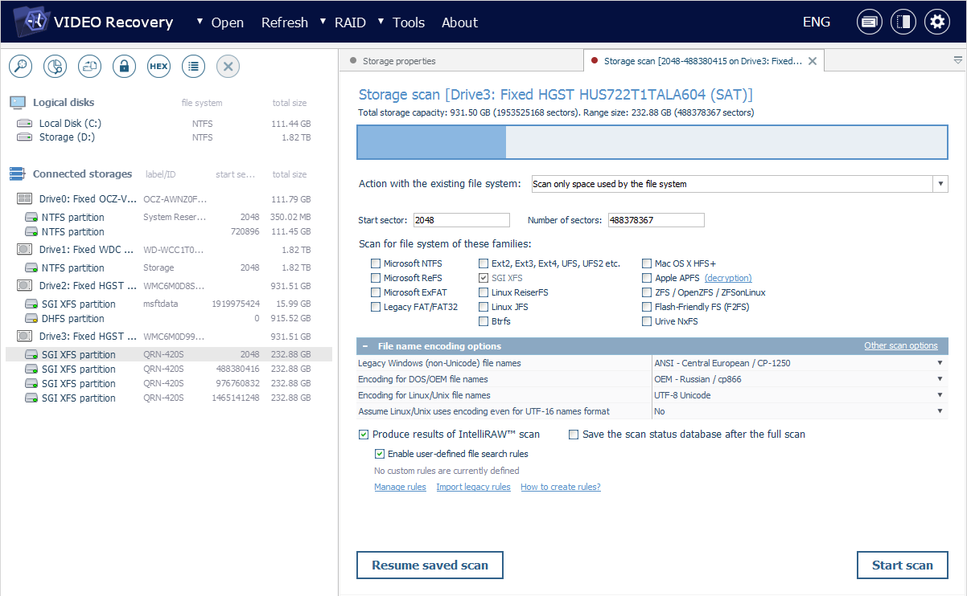
Task: Click the storage scan range bar
Action: pyautogui.click(x=652, y=142)
